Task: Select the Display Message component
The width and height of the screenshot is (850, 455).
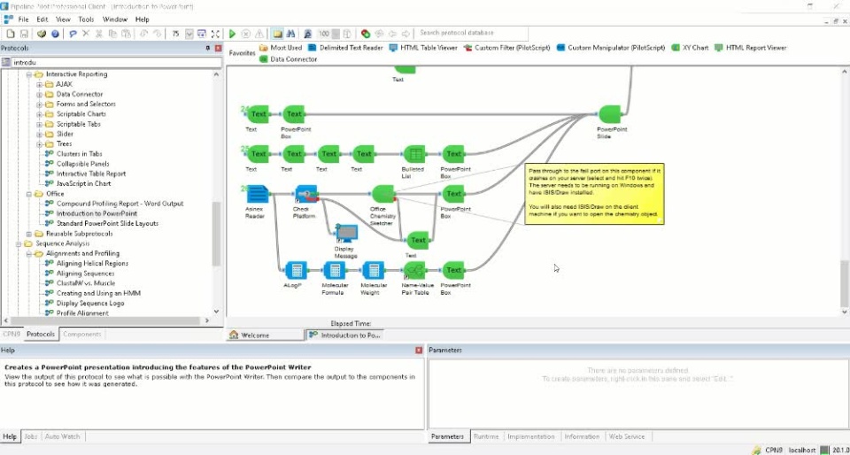Action: tap(346, 234)
